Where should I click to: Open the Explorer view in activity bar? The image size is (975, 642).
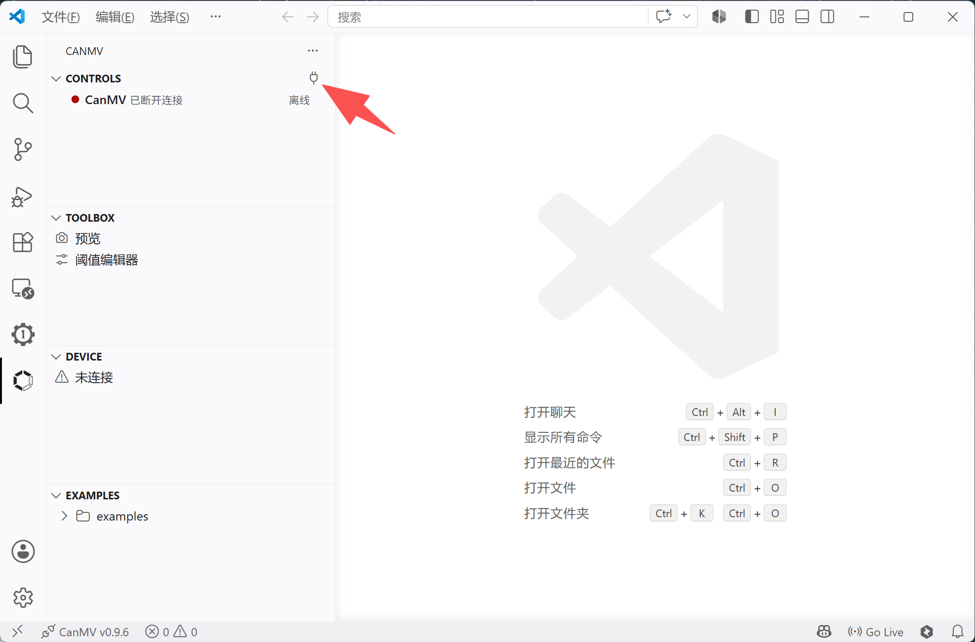(23, 57)
